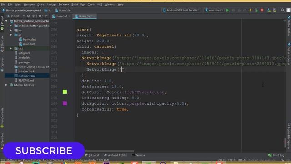Click the Scroll from Source target icon in Project panel

coord(28,16)
